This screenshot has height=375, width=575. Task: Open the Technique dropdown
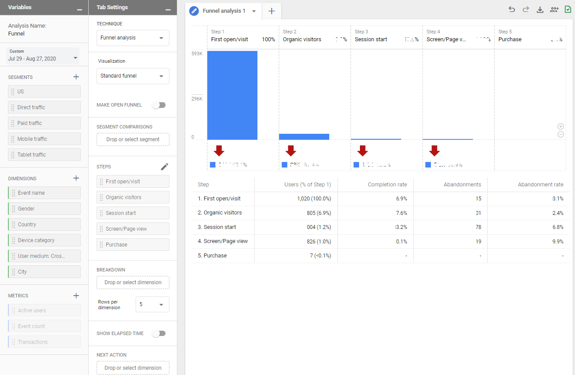click(133, 38)
